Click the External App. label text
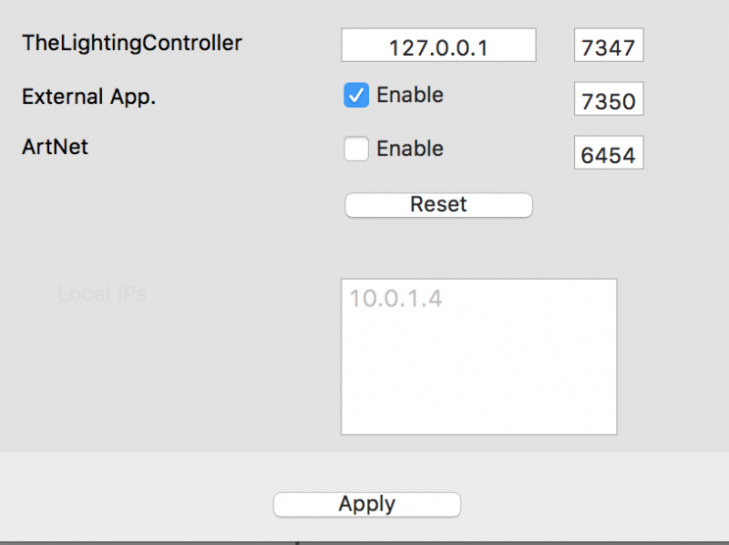 click(x=88, y=98)
